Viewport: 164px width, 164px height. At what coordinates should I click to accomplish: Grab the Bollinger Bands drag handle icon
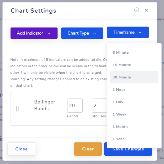[x=18, y=109]
